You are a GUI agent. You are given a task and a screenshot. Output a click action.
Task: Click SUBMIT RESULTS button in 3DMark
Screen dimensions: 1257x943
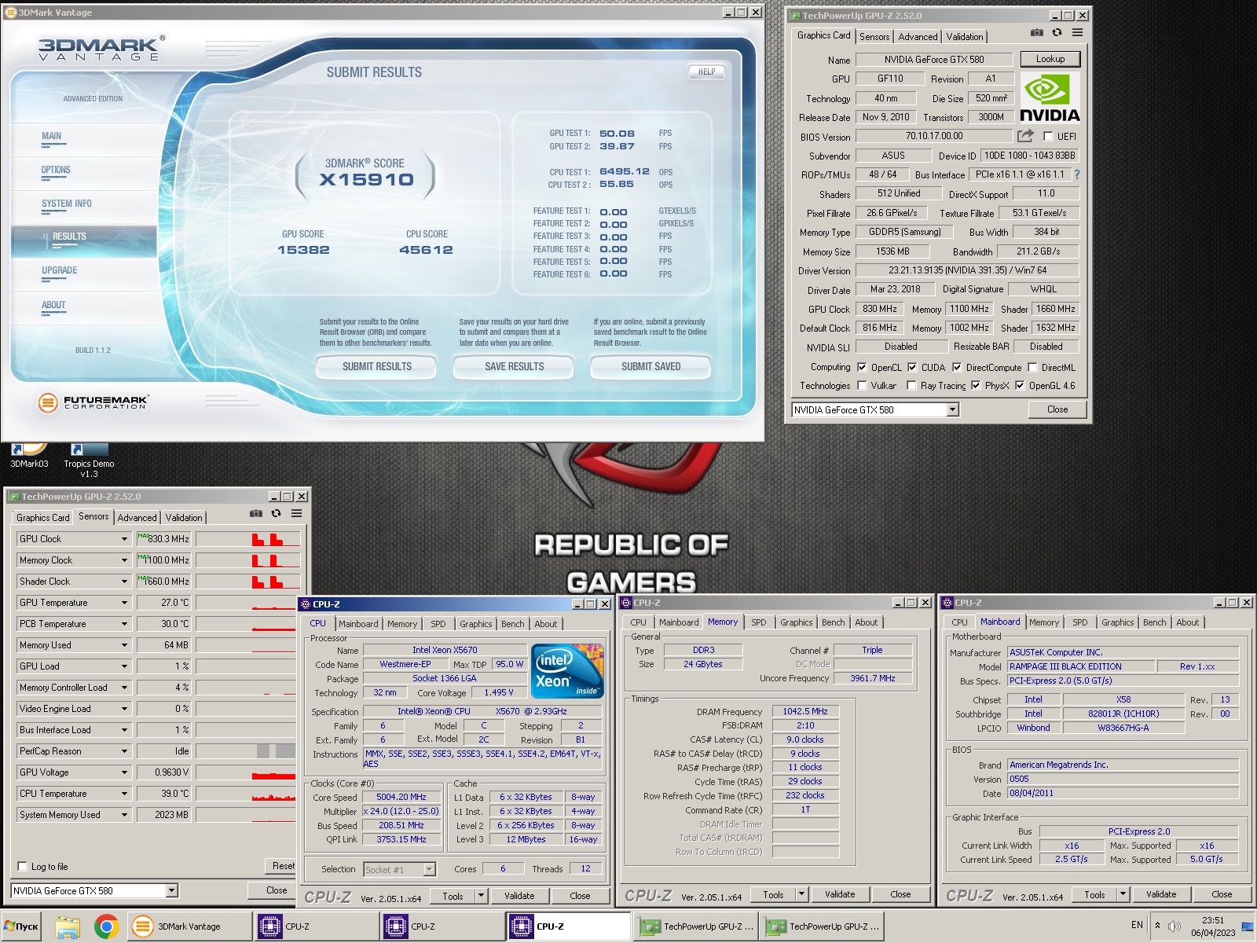point(376,367)
